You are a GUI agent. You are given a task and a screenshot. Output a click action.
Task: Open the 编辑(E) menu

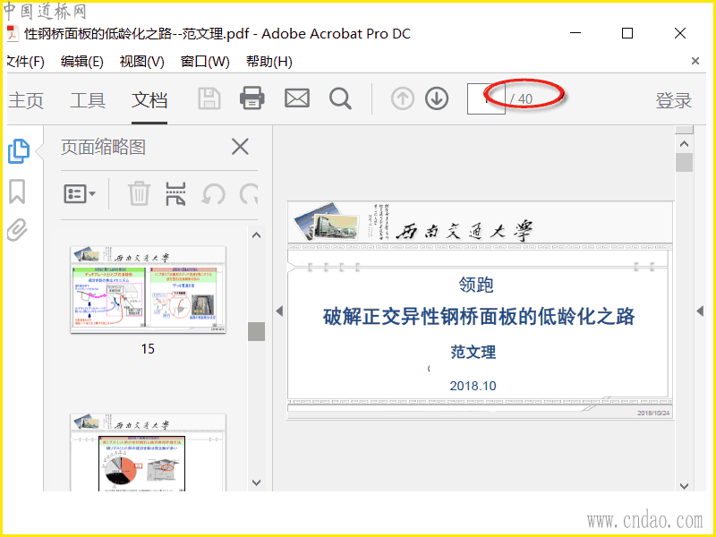(82, 61)
